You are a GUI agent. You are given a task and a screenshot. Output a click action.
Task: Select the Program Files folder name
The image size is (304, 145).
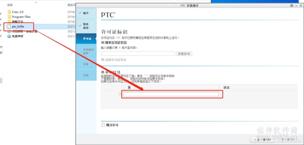[x=21, y=17]
